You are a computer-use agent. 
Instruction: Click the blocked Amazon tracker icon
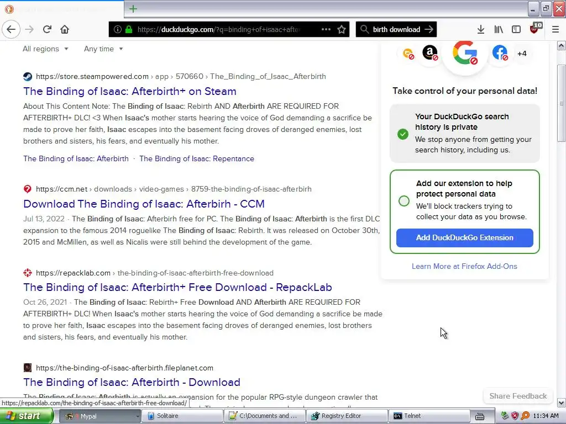[x=430, y=54]
